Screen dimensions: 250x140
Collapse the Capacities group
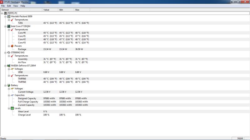(9, 95)
